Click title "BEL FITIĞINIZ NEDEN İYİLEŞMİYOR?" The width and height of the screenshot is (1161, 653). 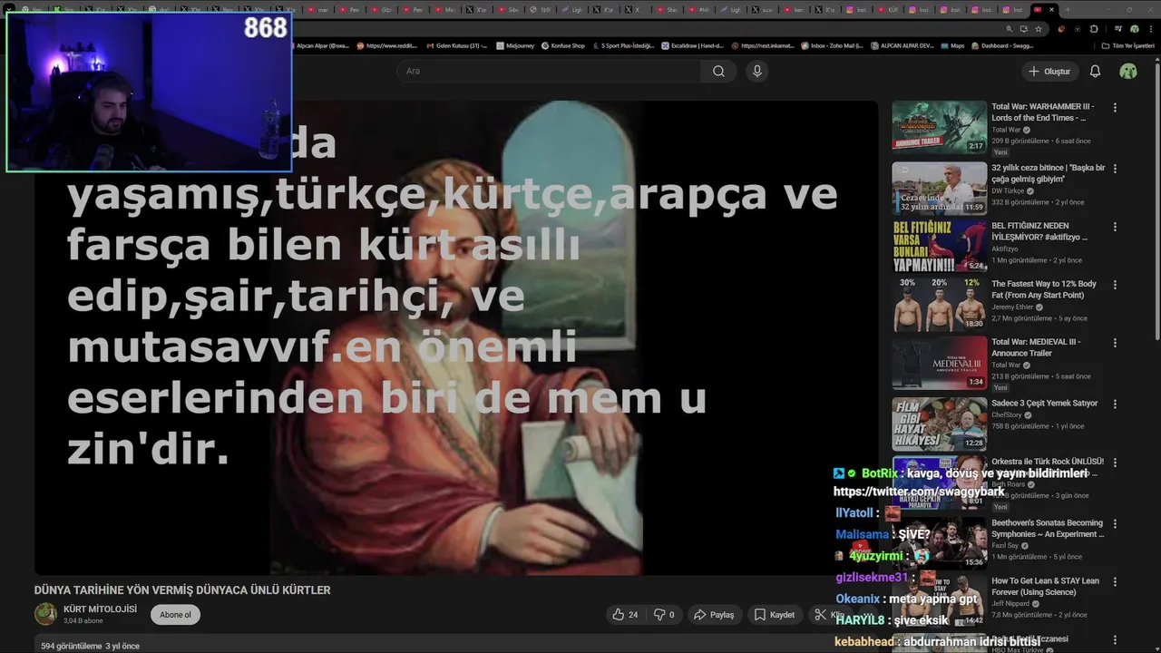1039,231
